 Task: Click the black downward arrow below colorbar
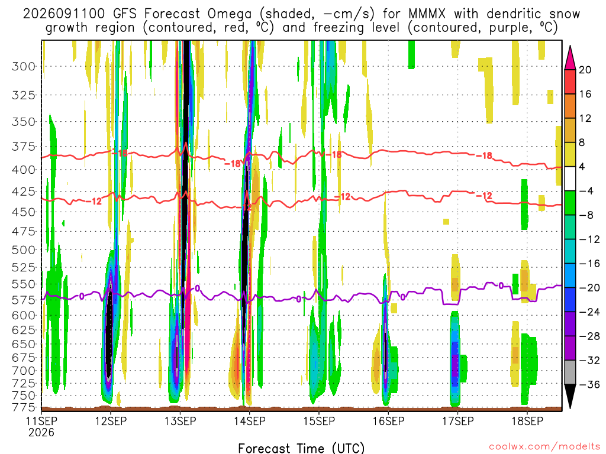pos(570,397)
